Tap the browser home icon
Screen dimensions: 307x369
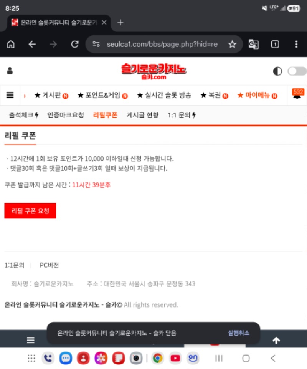point(11,45)
